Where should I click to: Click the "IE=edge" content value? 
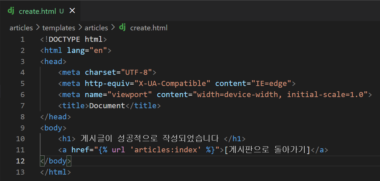[x=271, y=84]
